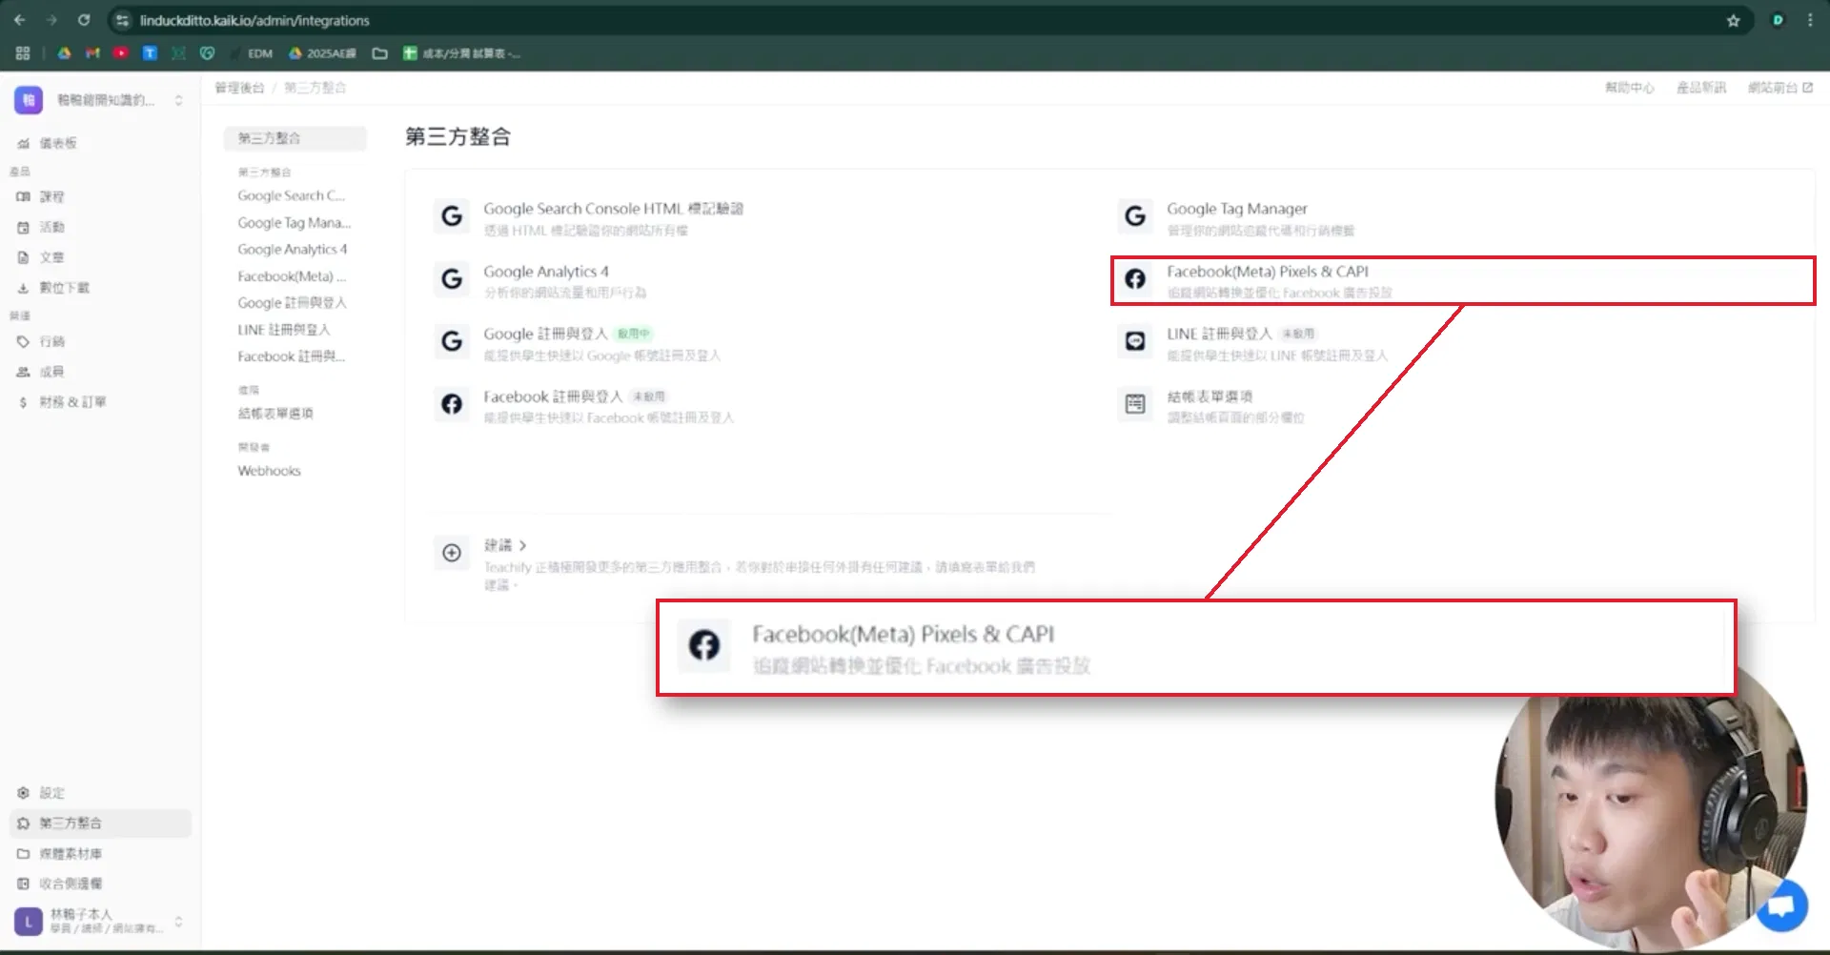Select Google Analytics 4 in the submenu list
Screen dimensions: 1830x955
293,249
